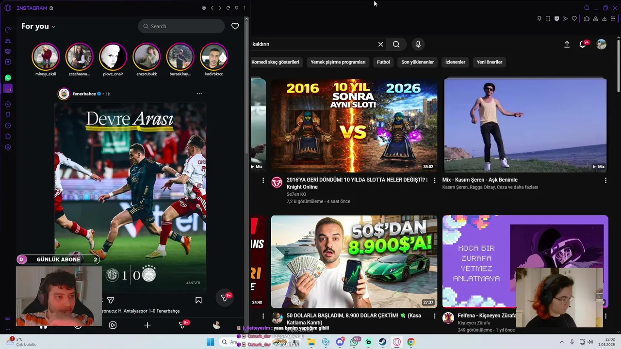Open YouTube notifications bell
Screen dimensions: 621x349
(583, 44)
